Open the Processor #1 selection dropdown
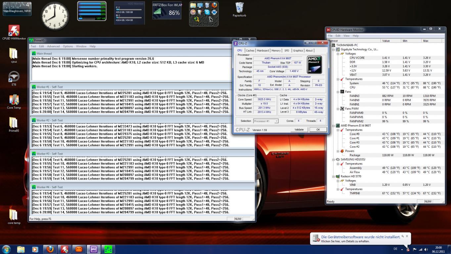The width and height of the screenshot is (451, 254). (x=266, y=121)
